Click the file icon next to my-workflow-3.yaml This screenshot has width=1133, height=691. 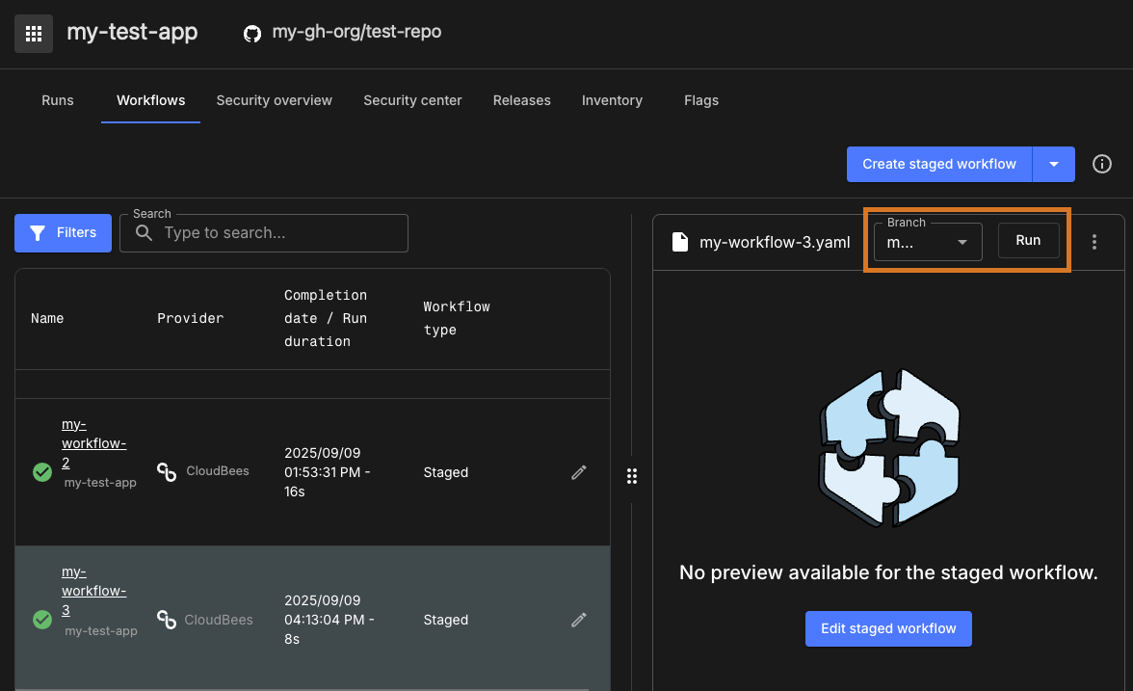click(680, 241)
